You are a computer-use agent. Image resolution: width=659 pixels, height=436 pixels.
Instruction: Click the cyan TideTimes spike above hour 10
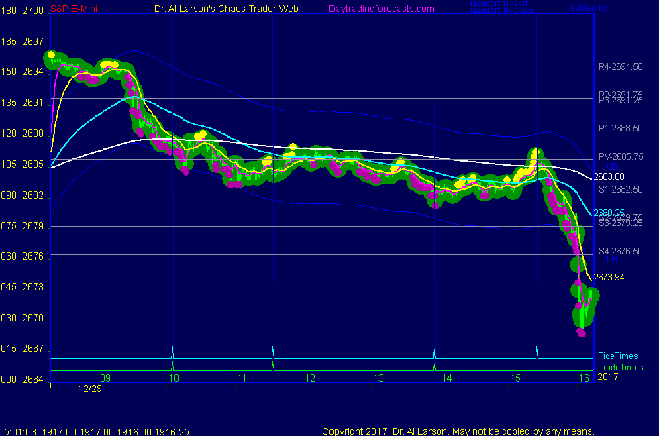[172, 352]
